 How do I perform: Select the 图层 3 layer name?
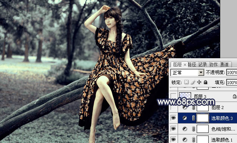click(200, 96)
